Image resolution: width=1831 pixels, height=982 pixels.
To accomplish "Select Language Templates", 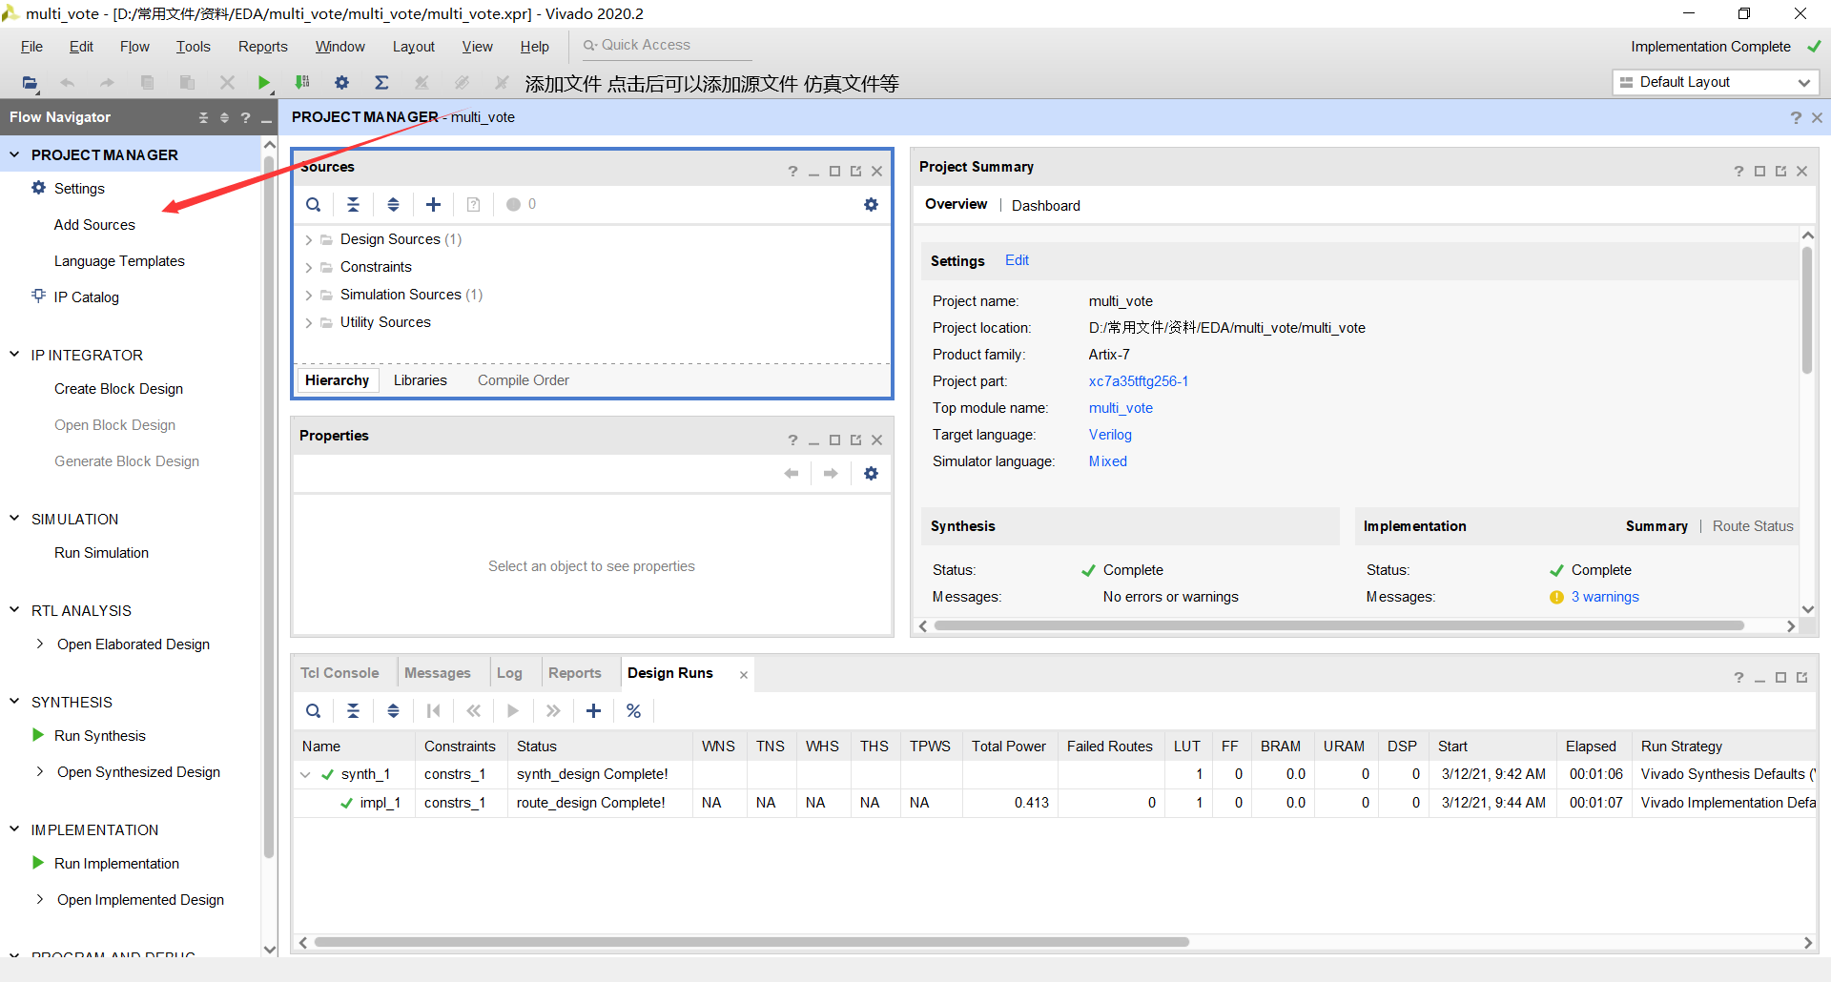I will pos(119,261).
